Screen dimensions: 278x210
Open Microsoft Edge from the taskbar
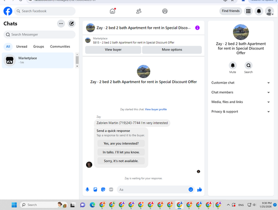(x=92, y=205)
